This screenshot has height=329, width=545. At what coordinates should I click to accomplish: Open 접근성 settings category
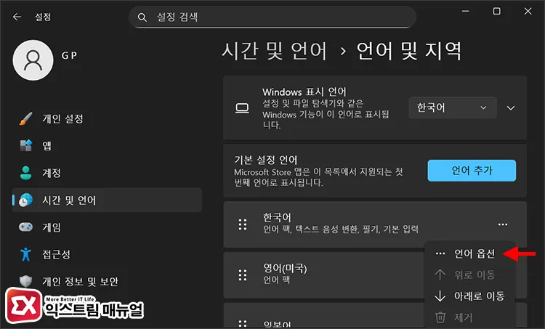click(x=107, y=254)
